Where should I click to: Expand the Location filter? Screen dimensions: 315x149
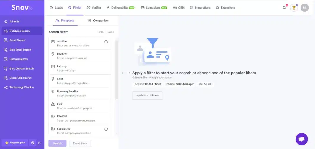pyautogui.click(x=80, y=56)
